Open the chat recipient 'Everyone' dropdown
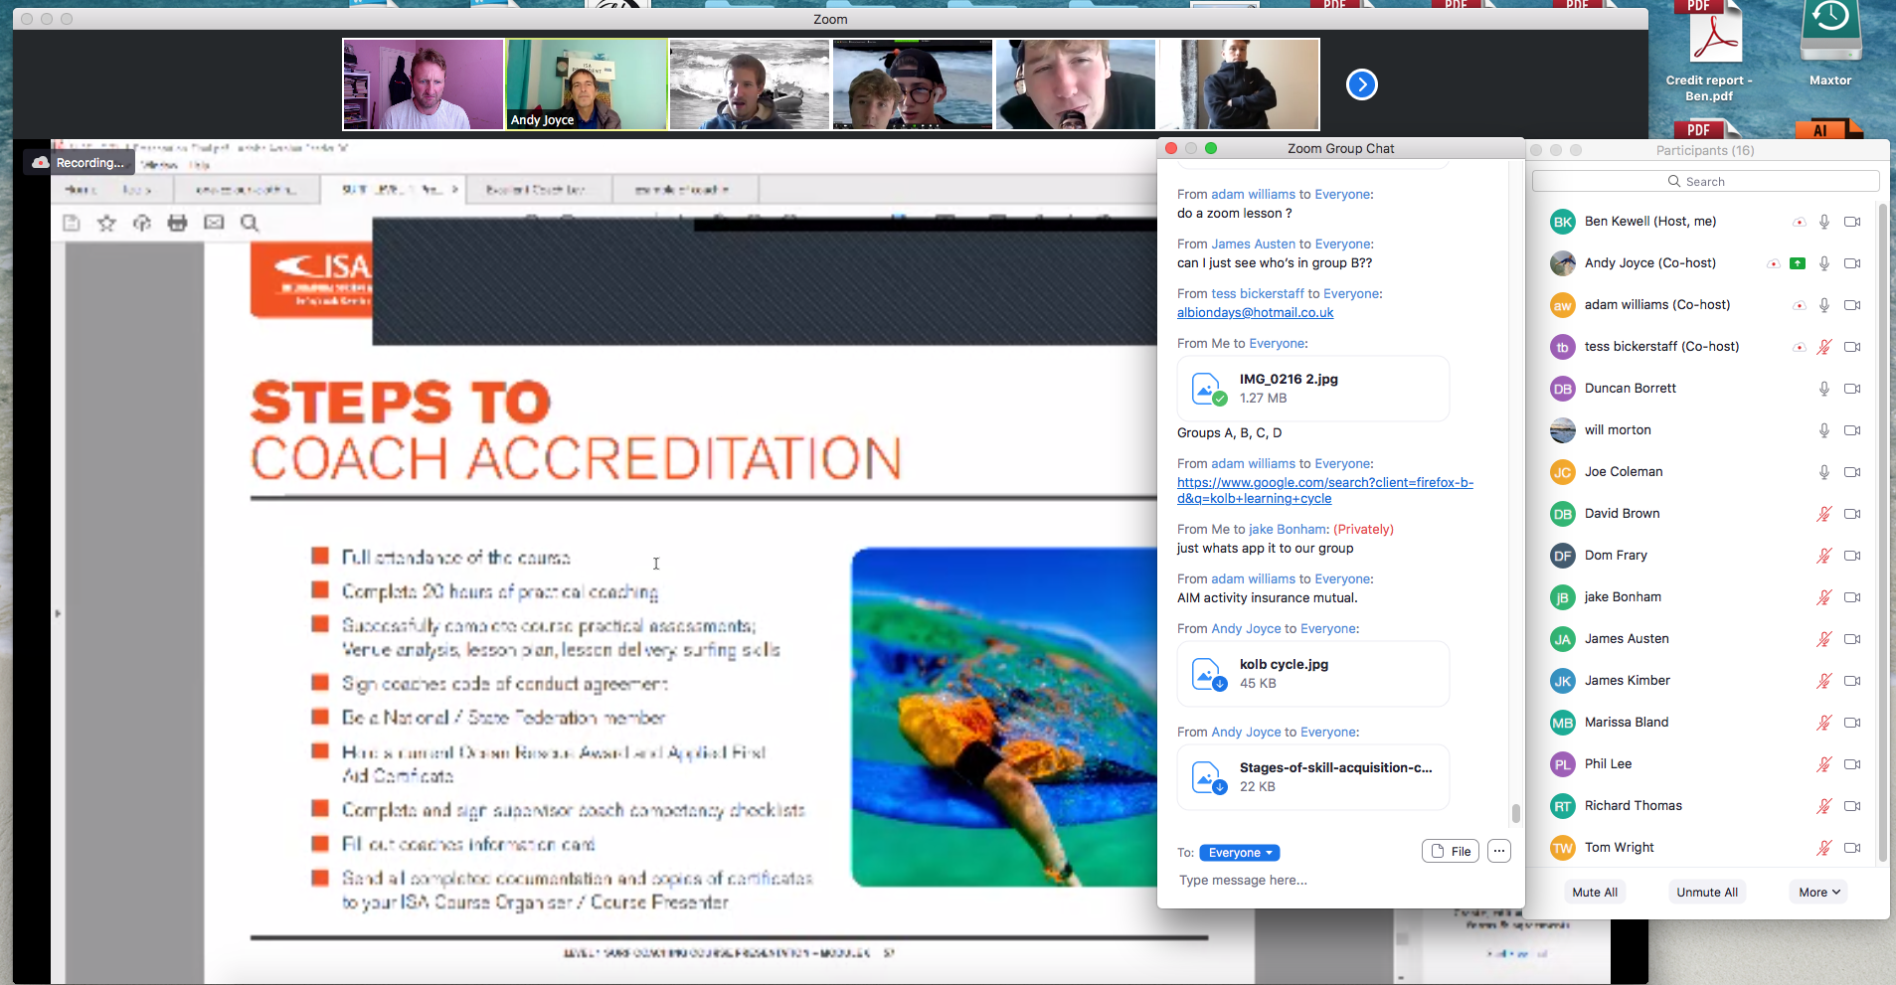The image size is (1896, 985). [x=1239, y=853]
